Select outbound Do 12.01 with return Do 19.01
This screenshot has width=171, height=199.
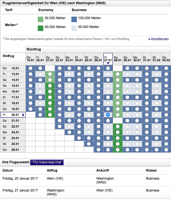31,68
